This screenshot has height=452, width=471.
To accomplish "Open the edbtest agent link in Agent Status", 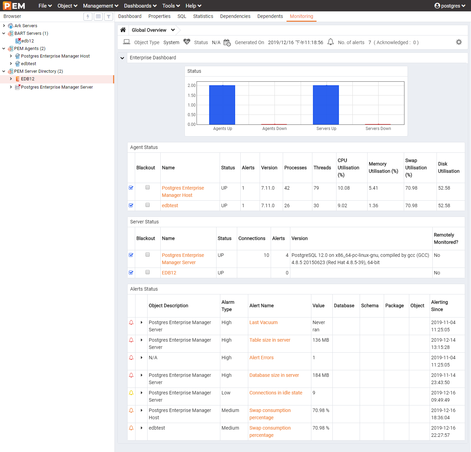I will click(170, 206).
